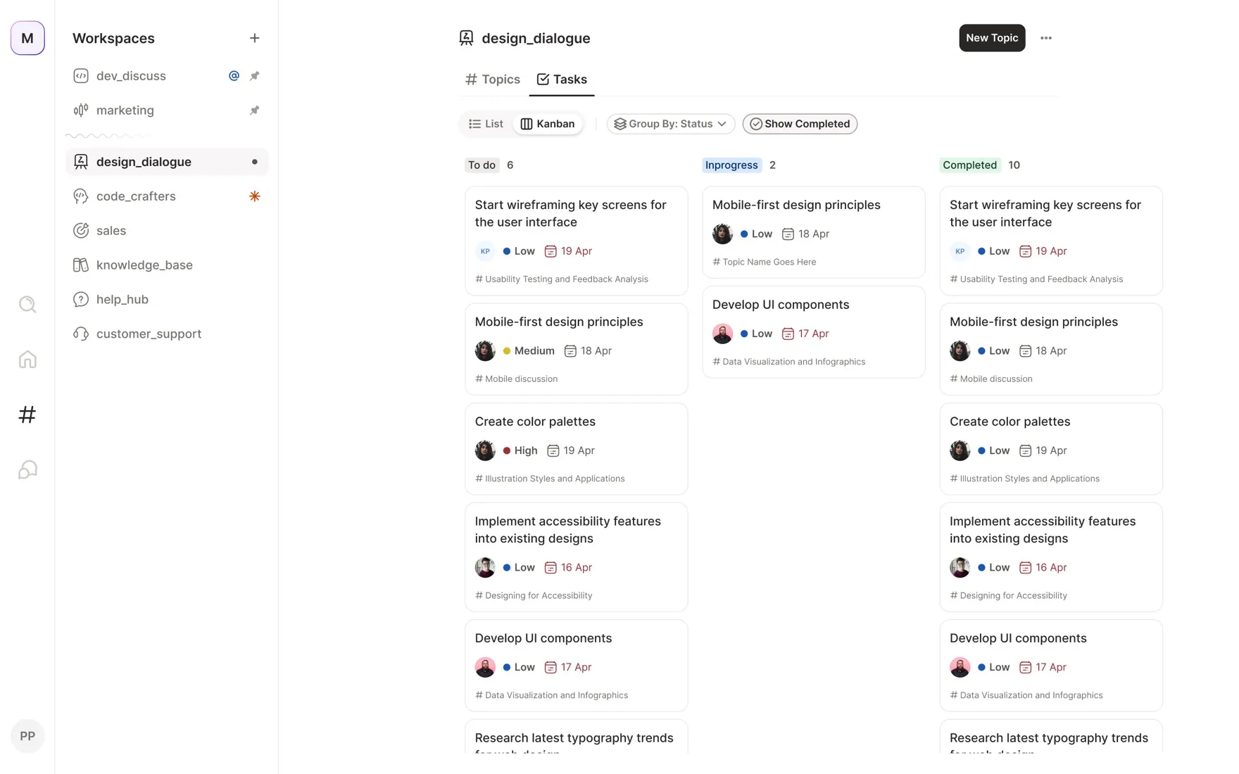The height and width of the screenshot is (774, 1239).
Task: Open the sales workspace
Action: coord(167,231)
